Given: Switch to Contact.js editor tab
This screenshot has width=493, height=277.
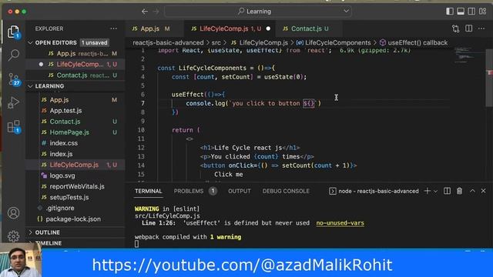Looking at the screenshot, I should pos(308,28).
